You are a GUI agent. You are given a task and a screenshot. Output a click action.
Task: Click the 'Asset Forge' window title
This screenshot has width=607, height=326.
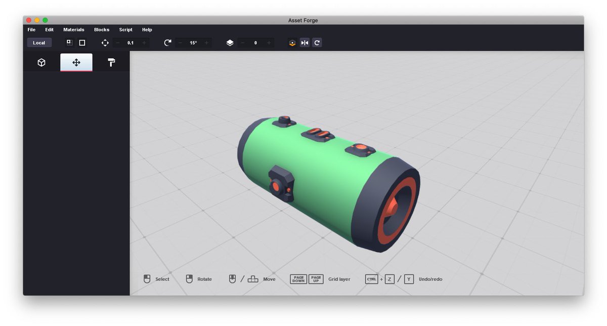point(303,20)
